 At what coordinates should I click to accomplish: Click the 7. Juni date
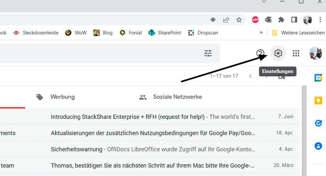click(286, 117)
